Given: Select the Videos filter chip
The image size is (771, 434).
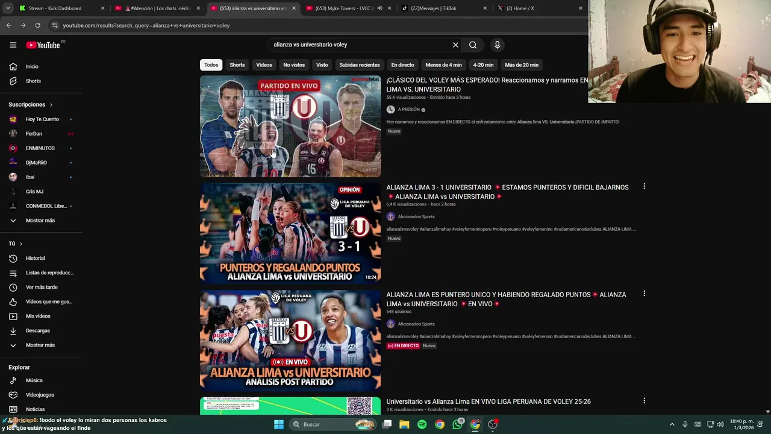Looking at the screenshot, I should (x=264, y=64).
